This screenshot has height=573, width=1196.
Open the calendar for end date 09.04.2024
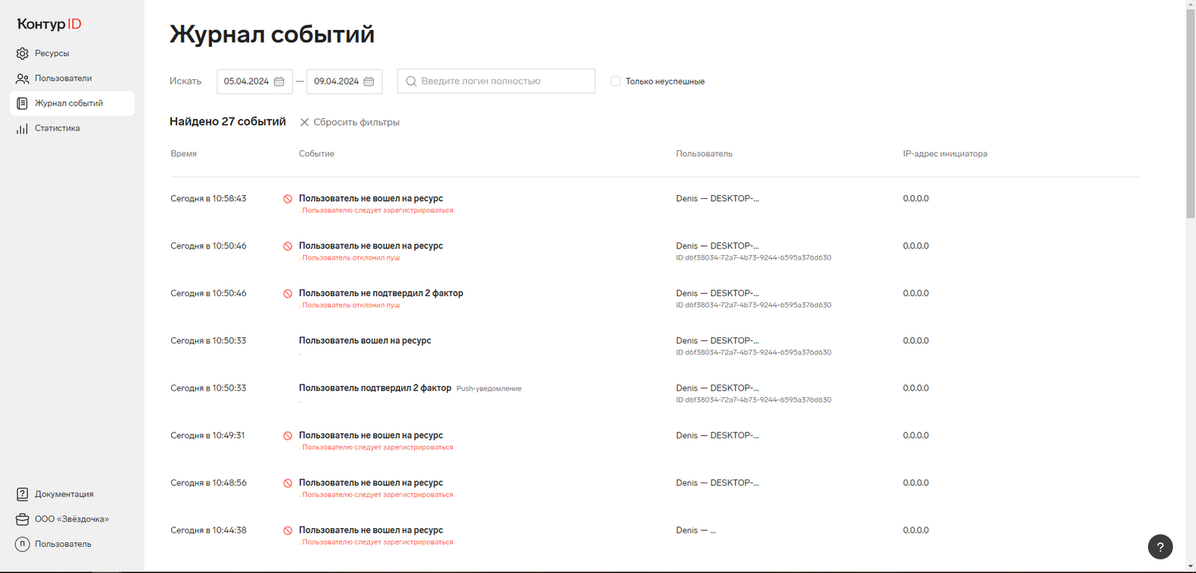[369, 82]
